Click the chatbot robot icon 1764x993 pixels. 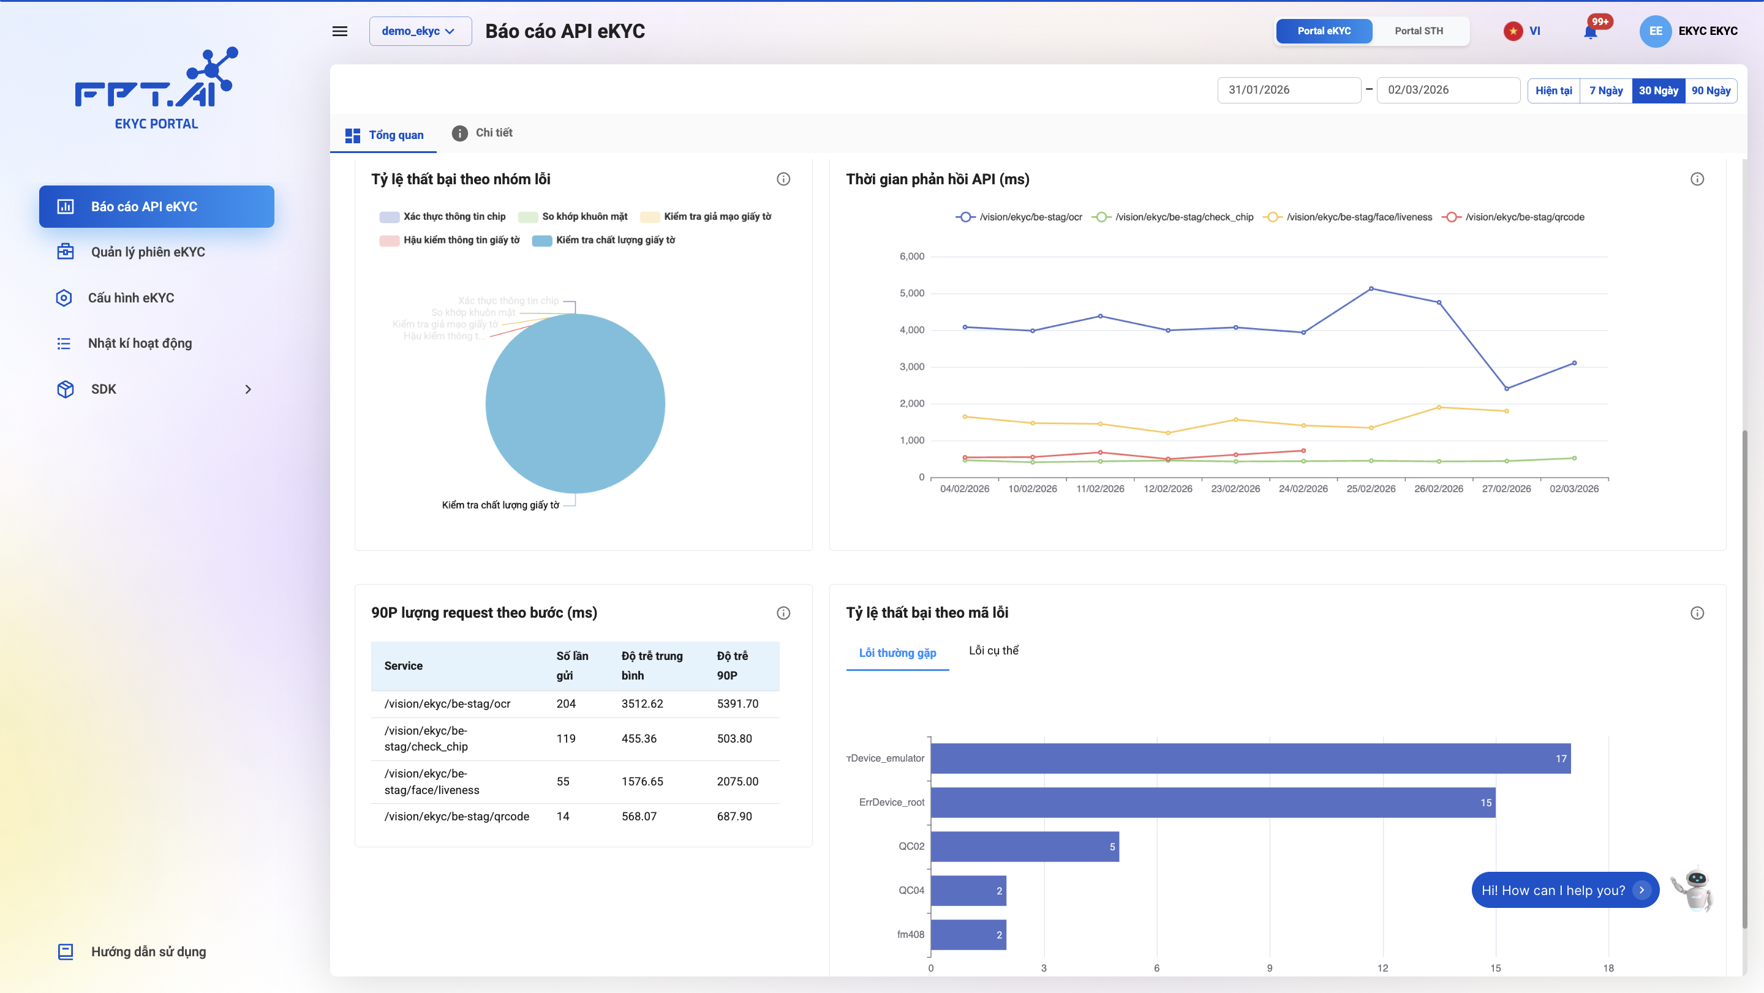[x=1693, y=889]
